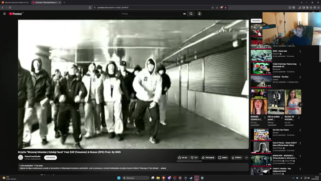Expand the description with ...więcej
This screenshot has height=181, width=321.
coord(163,168)
